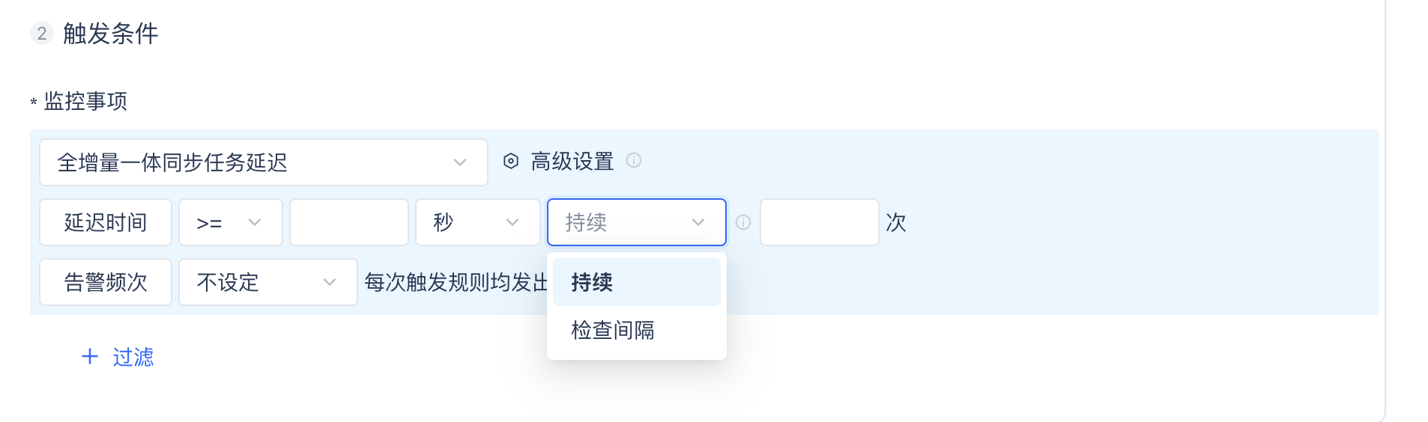This screenshot has height=422, width=1428.
Task: Click the chevron arrow in the 秒 unit dropdown
Action: pos(512,222)
